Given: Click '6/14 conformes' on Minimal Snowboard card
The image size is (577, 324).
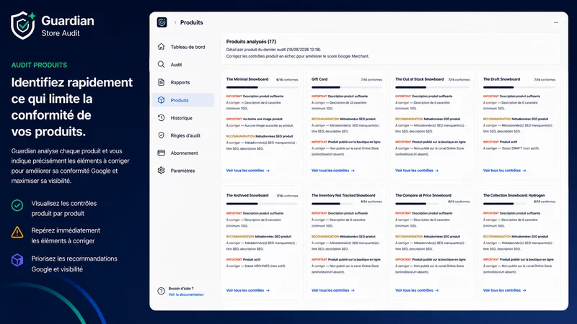Looking at the screenshot, I should click(287, 80).
